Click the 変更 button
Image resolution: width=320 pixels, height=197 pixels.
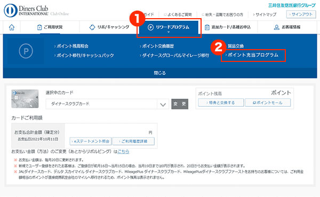180,104
